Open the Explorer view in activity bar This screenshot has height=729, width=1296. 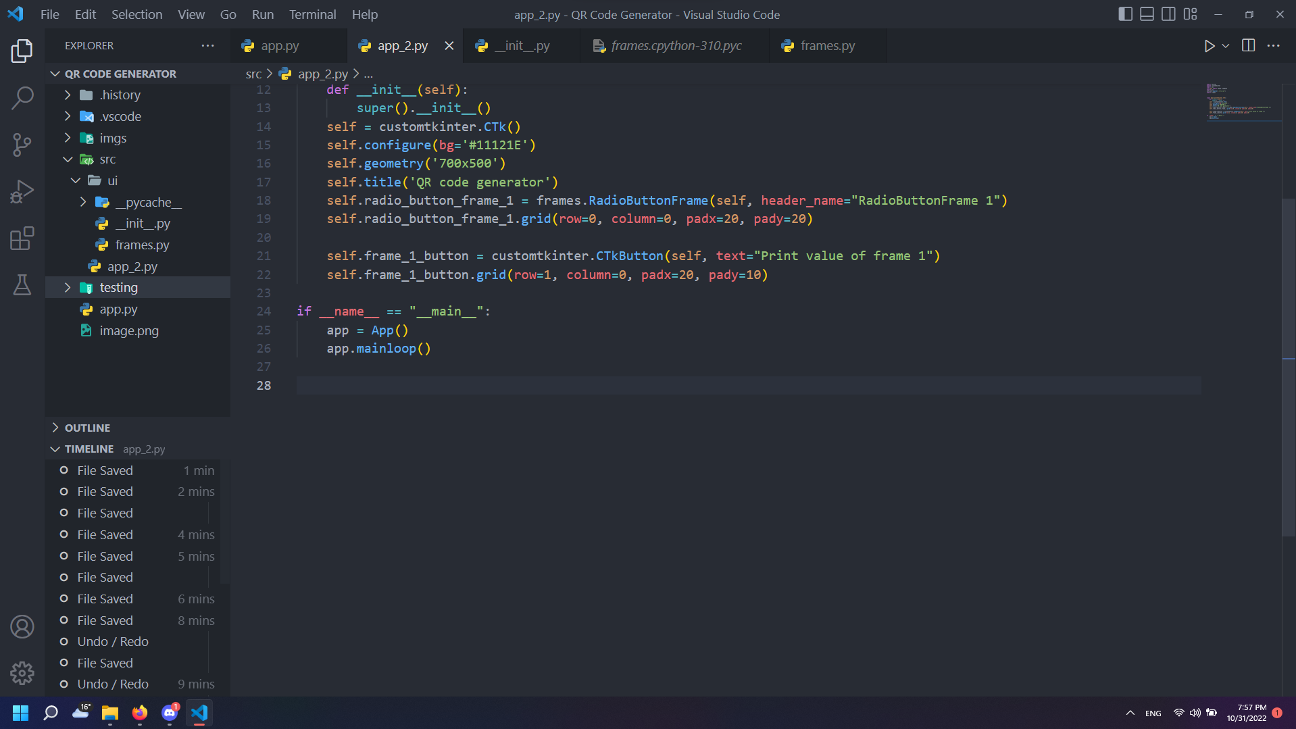tap(22, 51)
